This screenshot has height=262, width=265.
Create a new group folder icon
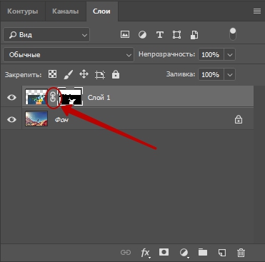(x=203, y=252)
